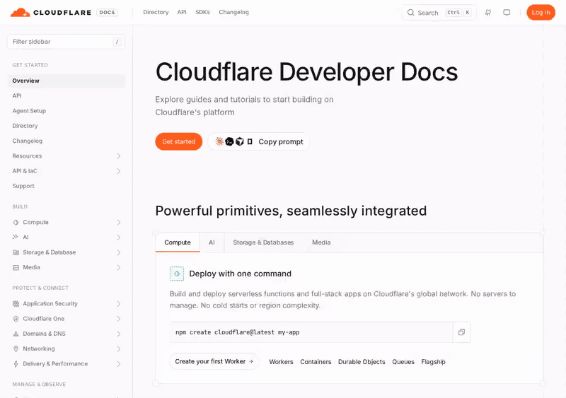Open the Containers link
This screenshot has width=566, height=398.
[x=316, y=361]
